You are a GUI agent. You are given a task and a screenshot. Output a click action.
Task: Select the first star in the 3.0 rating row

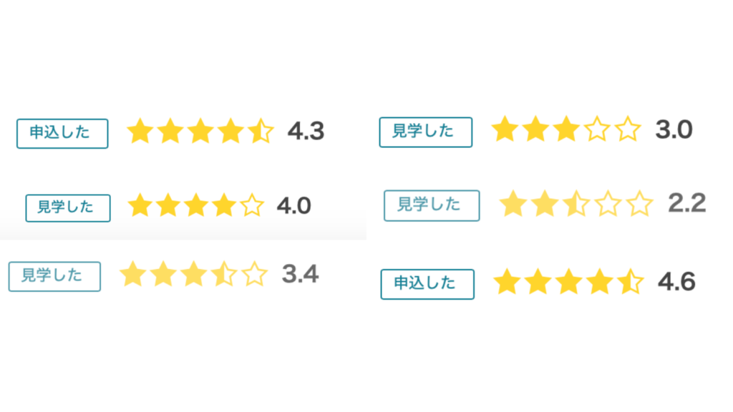pyautogui.click(x=505, y=130)
